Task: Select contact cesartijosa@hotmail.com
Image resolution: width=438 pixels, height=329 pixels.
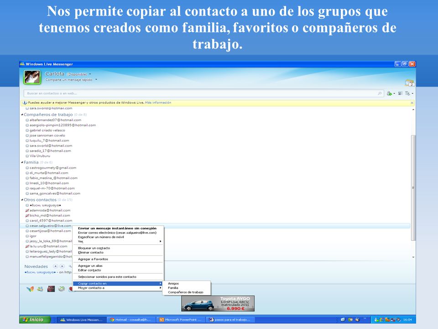Action: tap(50, 231)
